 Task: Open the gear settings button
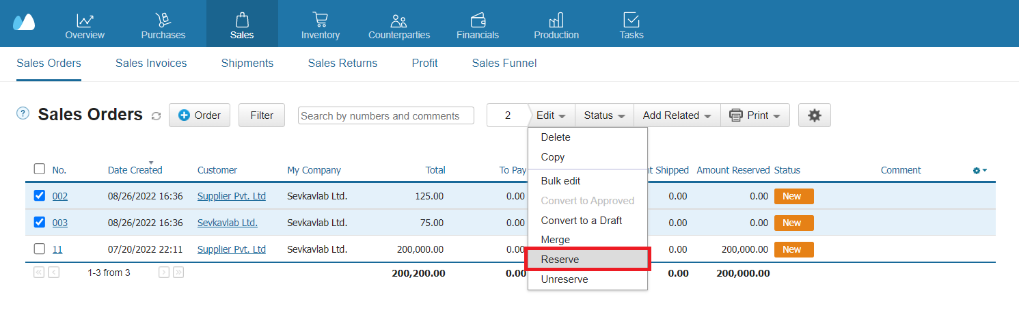point(814,115)
